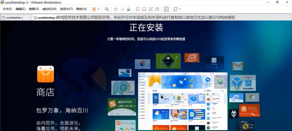This screenshot has height=131, width=292.
Task: Revert the virtual machine to its snapshot
Action: [122, 9]
